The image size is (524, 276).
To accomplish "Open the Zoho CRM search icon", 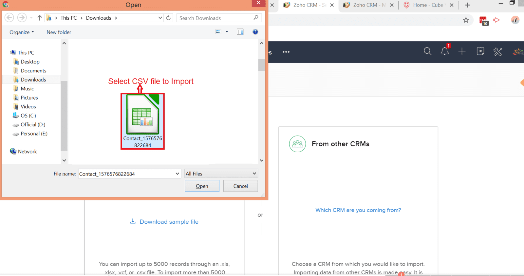I will [427, 51].
